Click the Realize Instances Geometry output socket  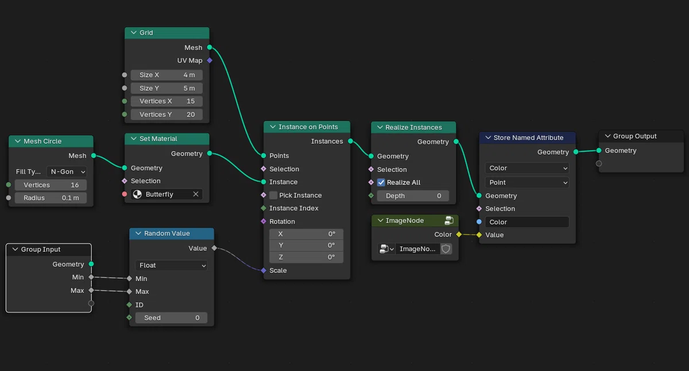(456, 142)
